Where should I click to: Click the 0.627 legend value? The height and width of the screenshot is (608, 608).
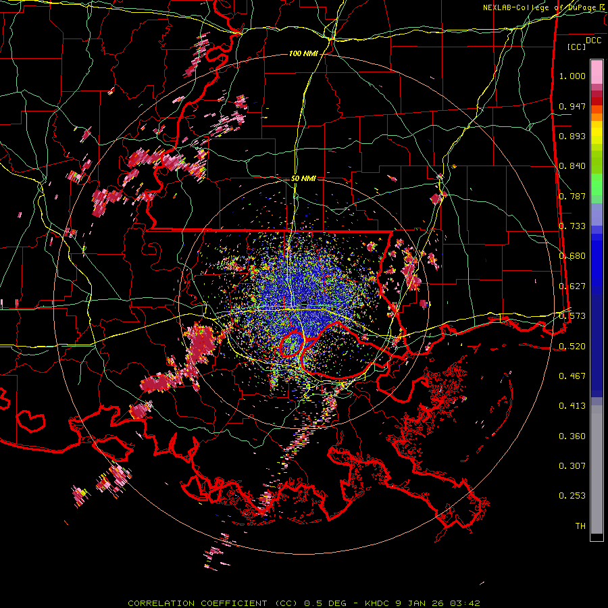pyautogui.click(x=572, y=286)
